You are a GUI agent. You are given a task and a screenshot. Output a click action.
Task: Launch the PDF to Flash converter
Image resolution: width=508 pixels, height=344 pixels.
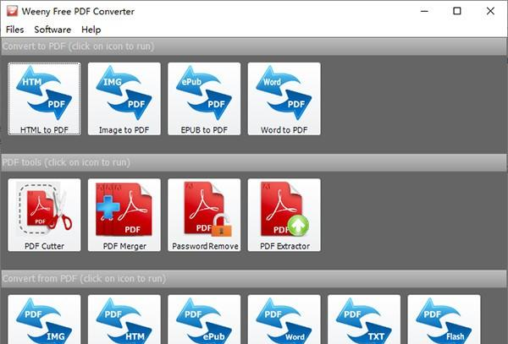tap(444, 319)
